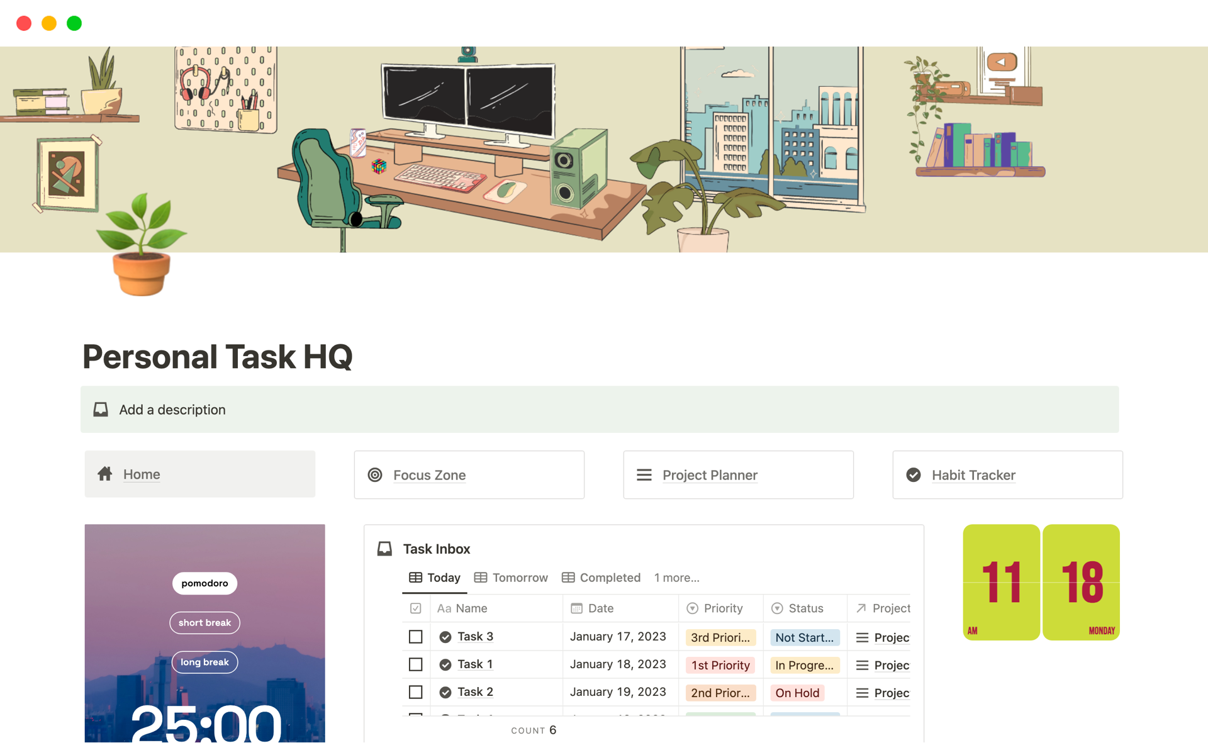Click the Habit Tracker checkmark icon
Viewport: 1208px width, 755px height.
914,475
